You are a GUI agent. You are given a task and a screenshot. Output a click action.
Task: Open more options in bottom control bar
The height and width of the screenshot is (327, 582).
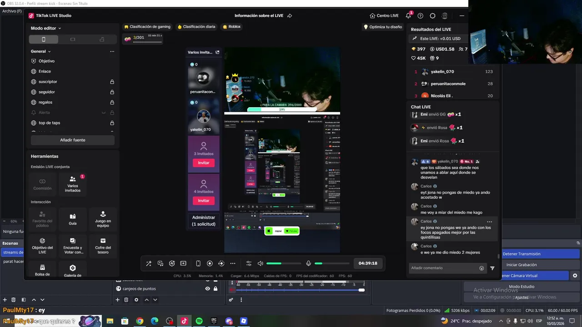[x=233, y=263]
